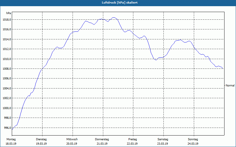Viewport: 236px width, 147px height.
Task: Click the date 23.03.19
Action: click(x=163, y=144)
